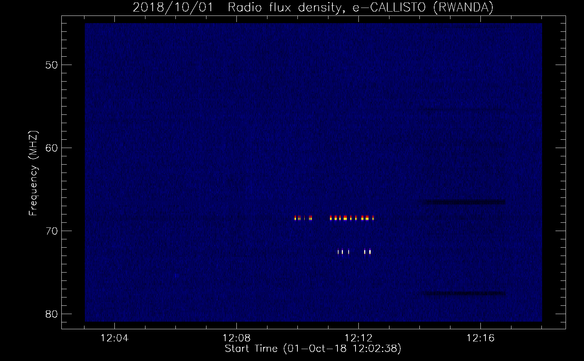Click the 12:12 time tick label
This screenshot has height=361, width=584.
coord(358,338)
